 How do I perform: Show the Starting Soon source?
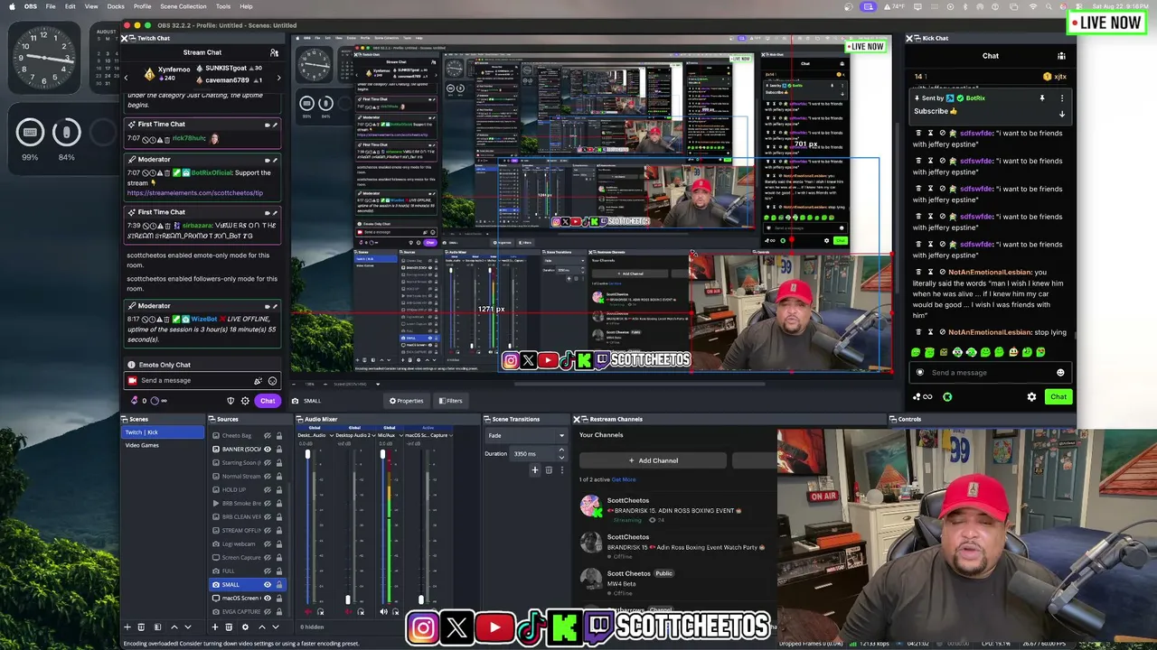click(267, 462)
